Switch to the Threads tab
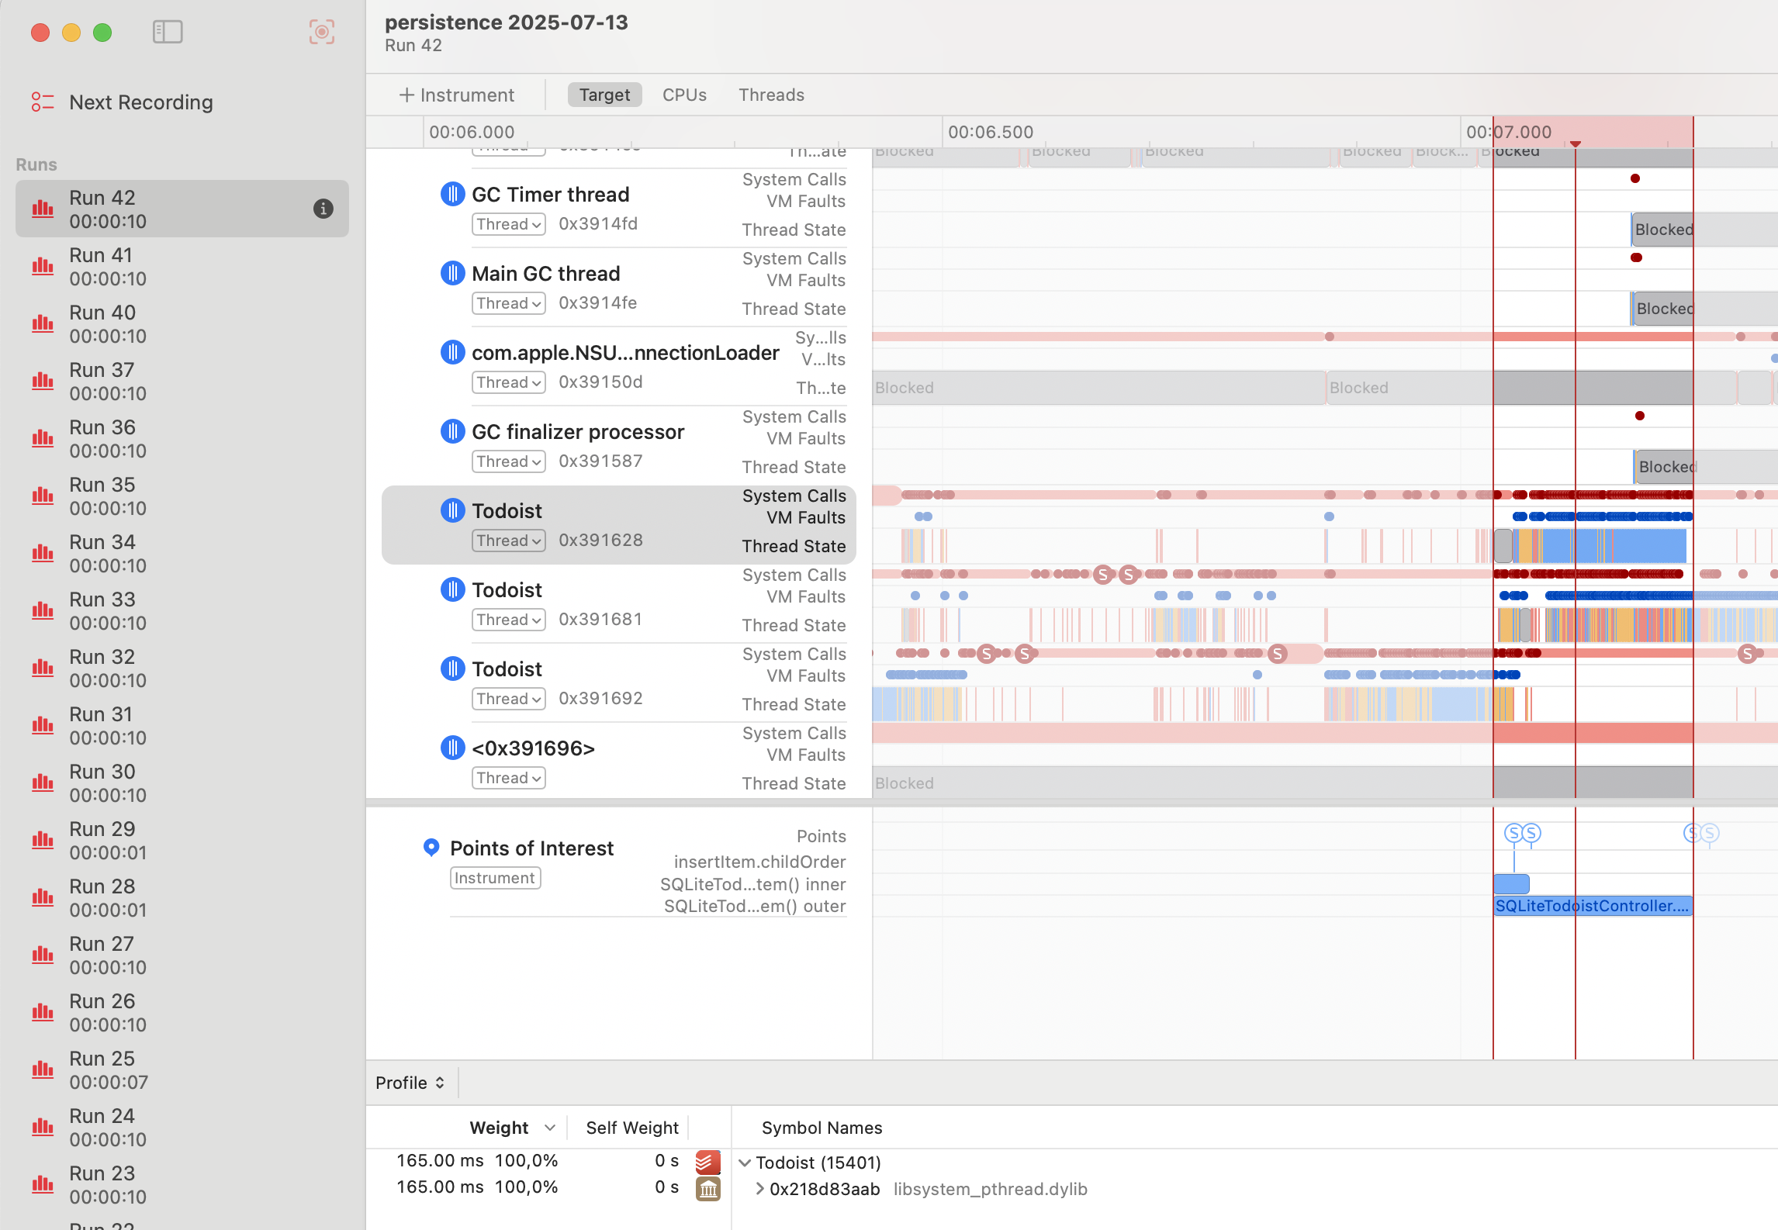This screenshot has width=1778, height=1230. tap(771, 94)
